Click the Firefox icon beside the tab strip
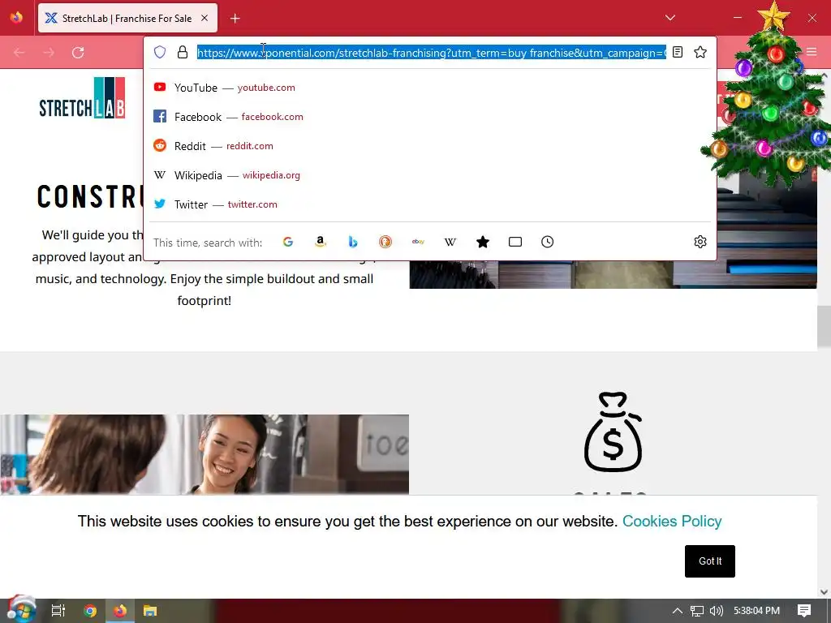The height and width of the screenshot is (623, 831). [16, 18]
